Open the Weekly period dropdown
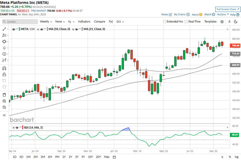 pyautogui.click(x=46, y=21)
